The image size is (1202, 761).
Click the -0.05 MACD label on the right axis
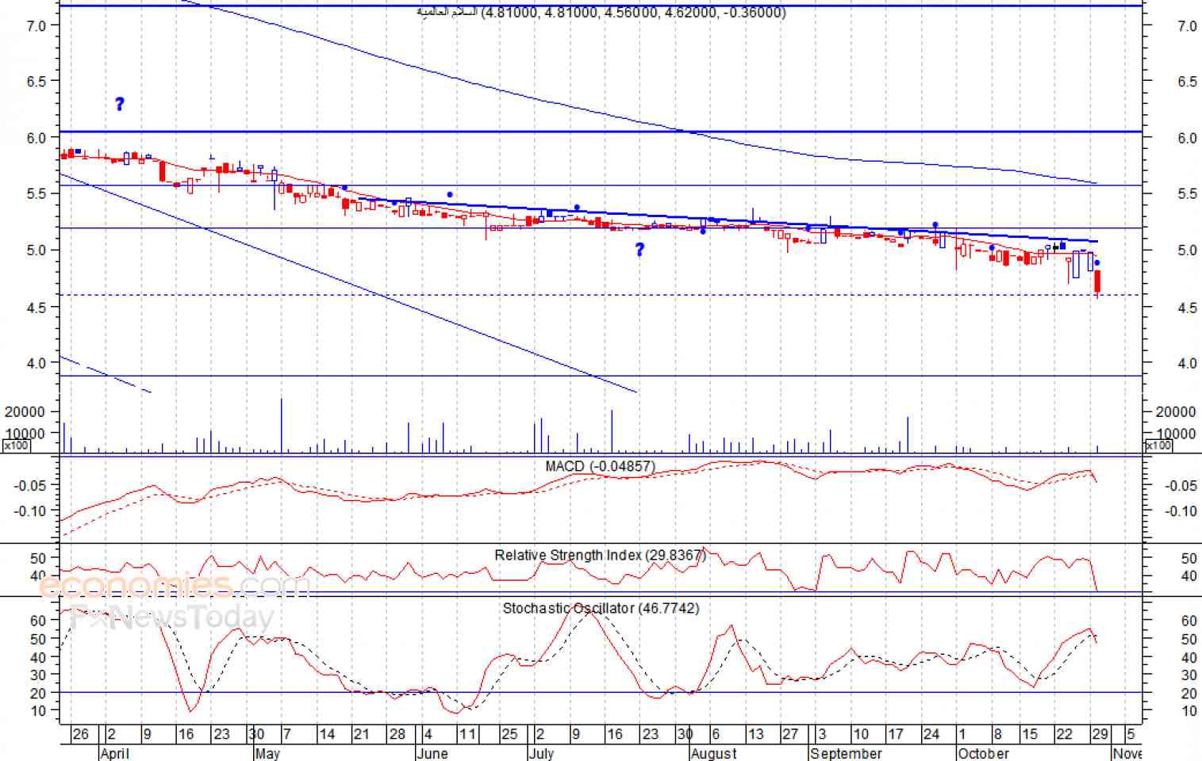point(1181,485)
